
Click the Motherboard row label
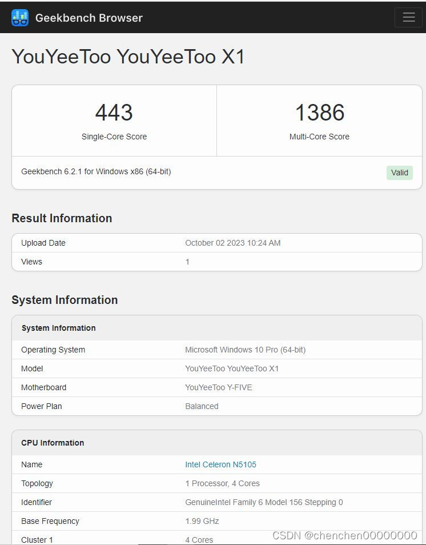click(x=44, y=387)
